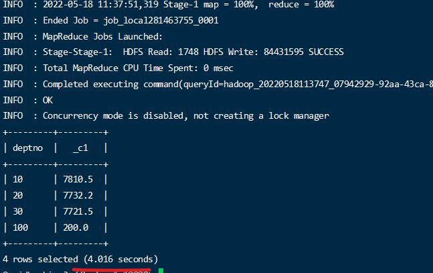Click the standalone OK log line
The height and width of the screenshot is (273, 433).
click(x=48, y=100)
